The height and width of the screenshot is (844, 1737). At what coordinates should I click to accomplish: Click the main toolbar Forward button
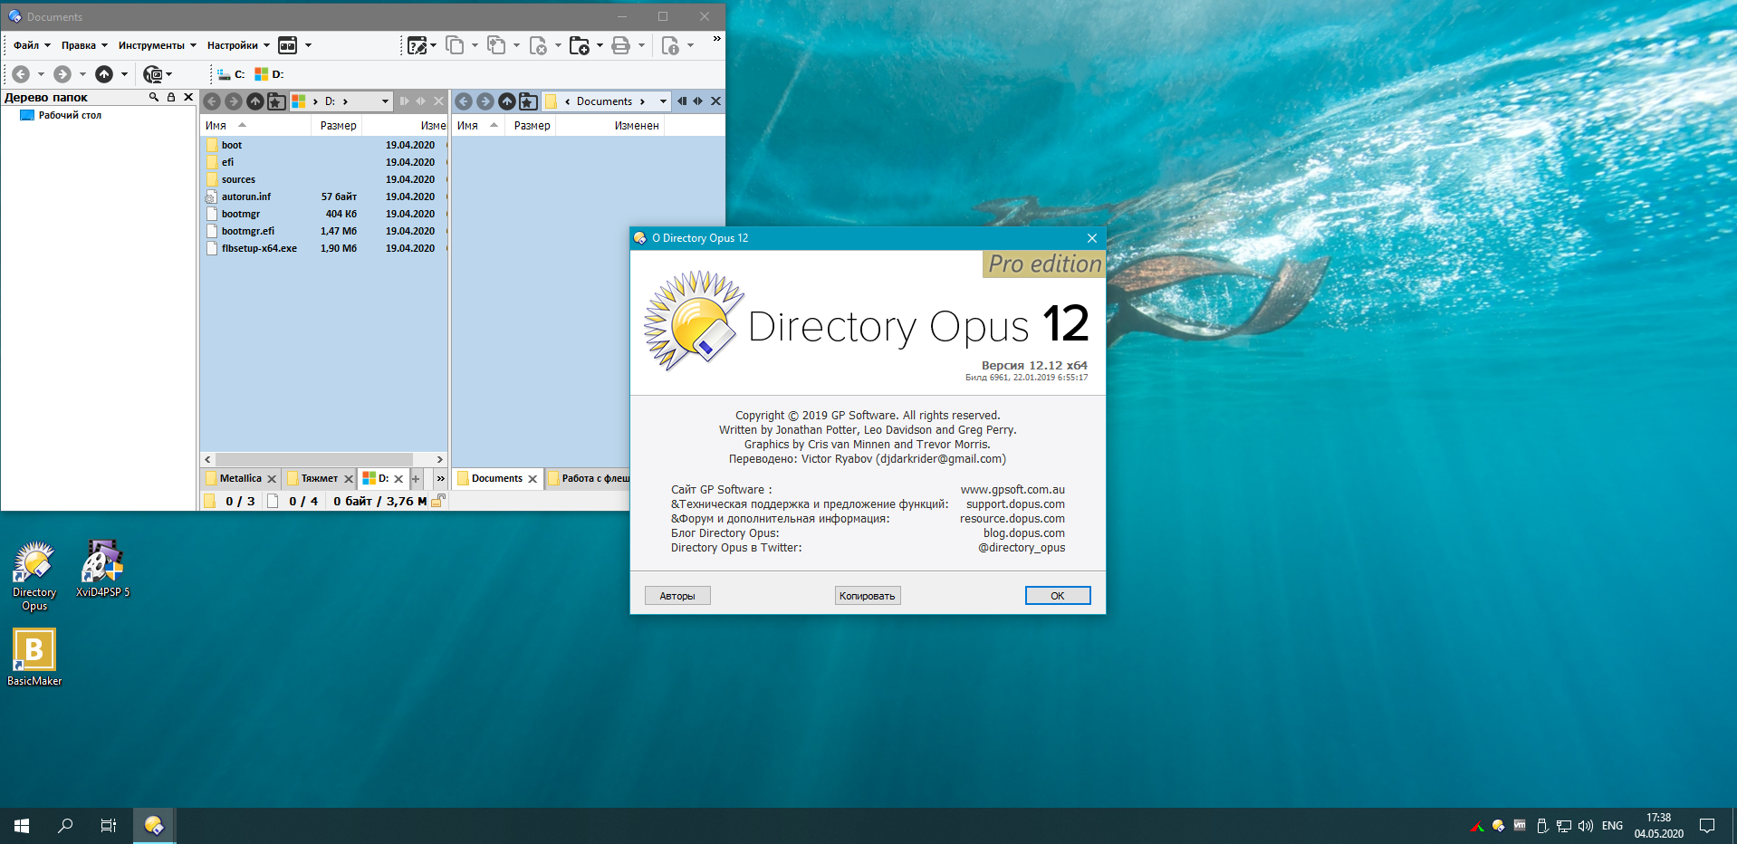pos(62,74)
